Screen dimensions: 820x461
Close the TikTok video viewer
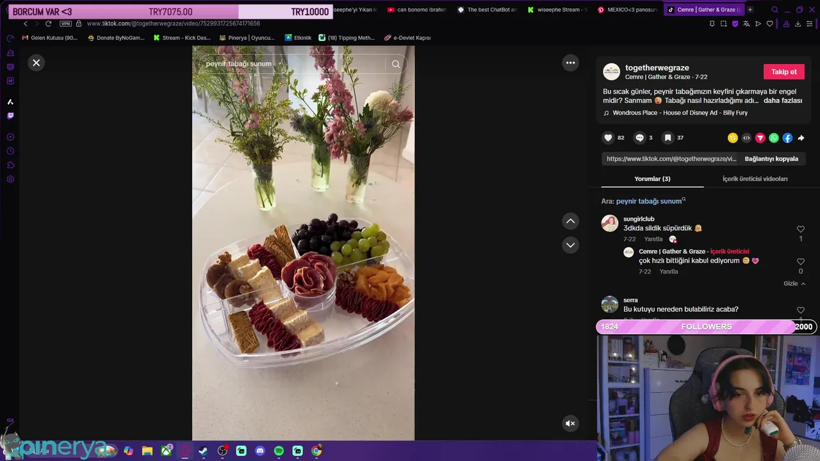coord(36,63)
